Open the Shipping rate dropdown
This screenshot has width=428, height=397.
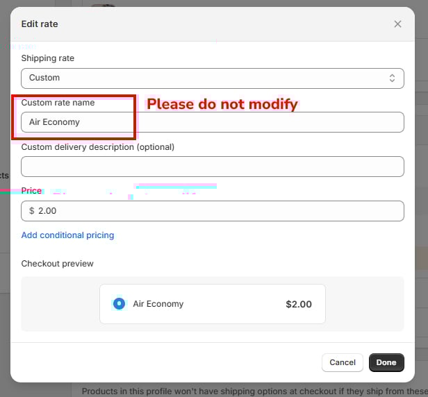tap(212, 78)
